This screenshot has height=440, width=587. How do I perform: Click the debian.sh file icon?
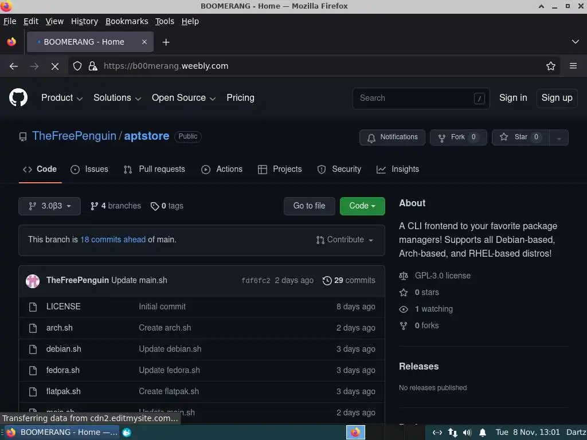click(x=33, y=349)
